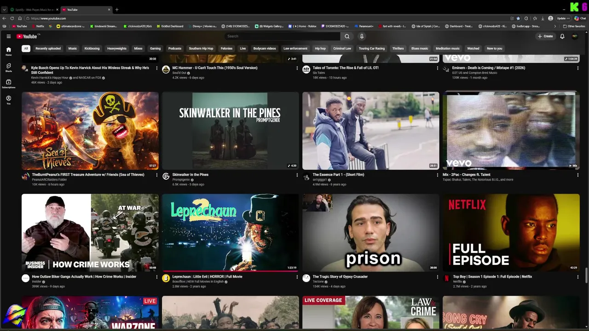This screenshot has width=589, height=331.
Task: Click the search magnifier button
Action: point(347,36)
